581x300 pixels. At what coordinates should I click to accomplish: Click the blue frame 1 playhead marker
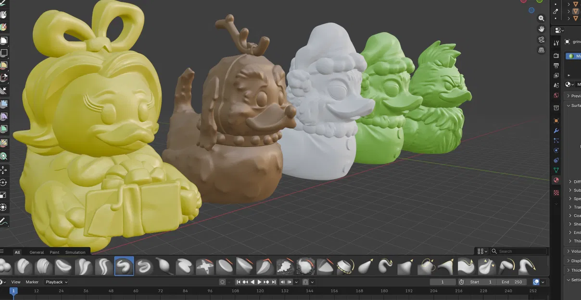[13, 291]
